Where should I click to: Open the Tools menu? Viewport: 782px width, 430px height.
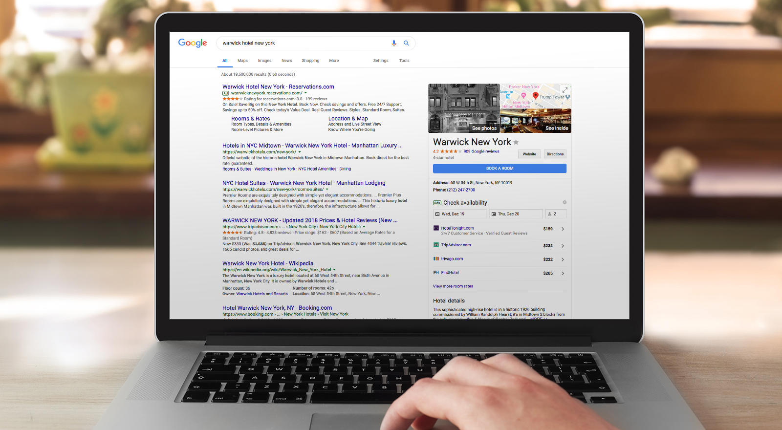(404, 61)
